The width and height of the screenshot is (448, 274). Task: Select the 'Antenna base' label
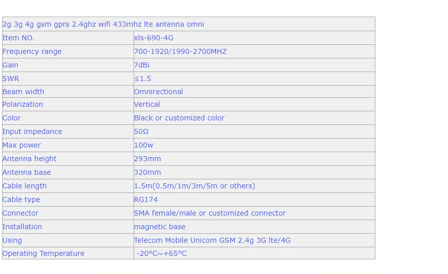(27, 172)
